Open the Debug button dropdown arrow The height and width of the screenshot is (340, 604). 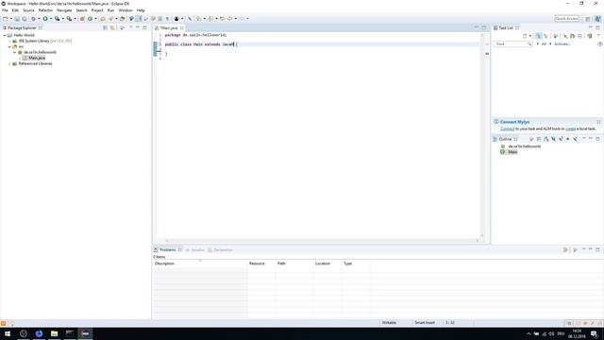[39, 19]
